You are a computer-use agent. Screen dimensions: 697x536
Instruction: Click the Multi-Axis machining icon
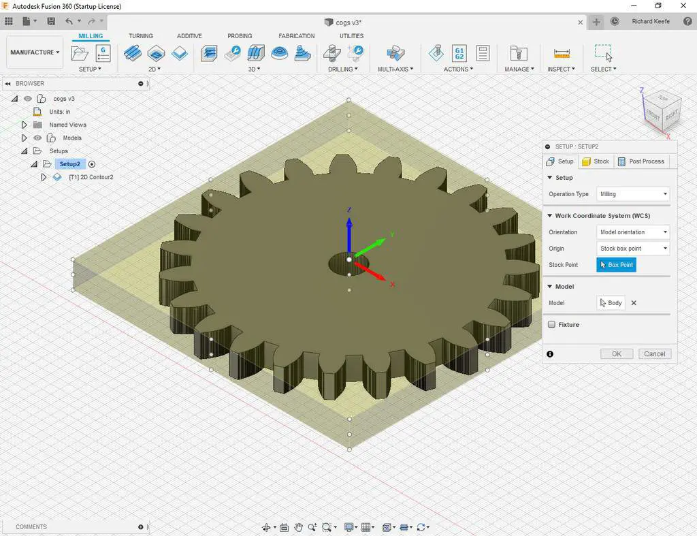[x=395, y=52]
